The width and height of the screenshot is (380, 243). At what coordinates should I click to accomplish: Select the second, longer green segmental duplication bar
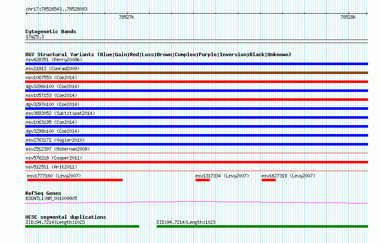pos(263,226)
